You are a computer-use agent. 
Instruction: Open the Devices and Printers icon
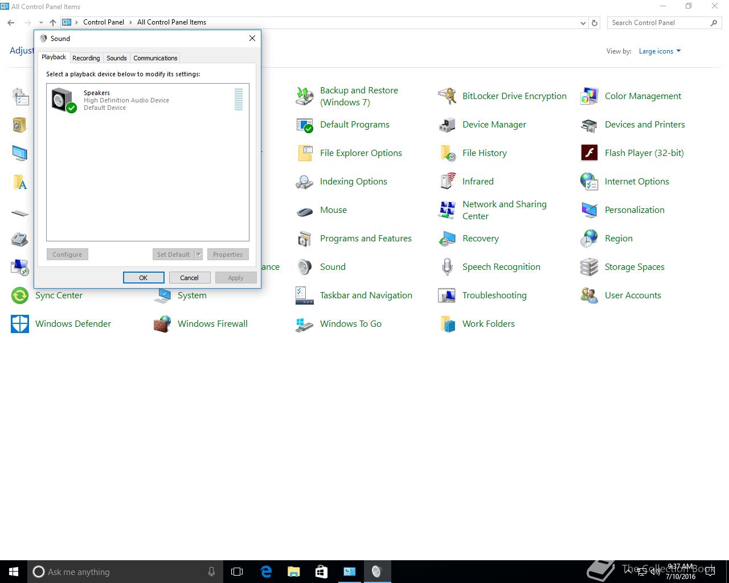(589, 125)
